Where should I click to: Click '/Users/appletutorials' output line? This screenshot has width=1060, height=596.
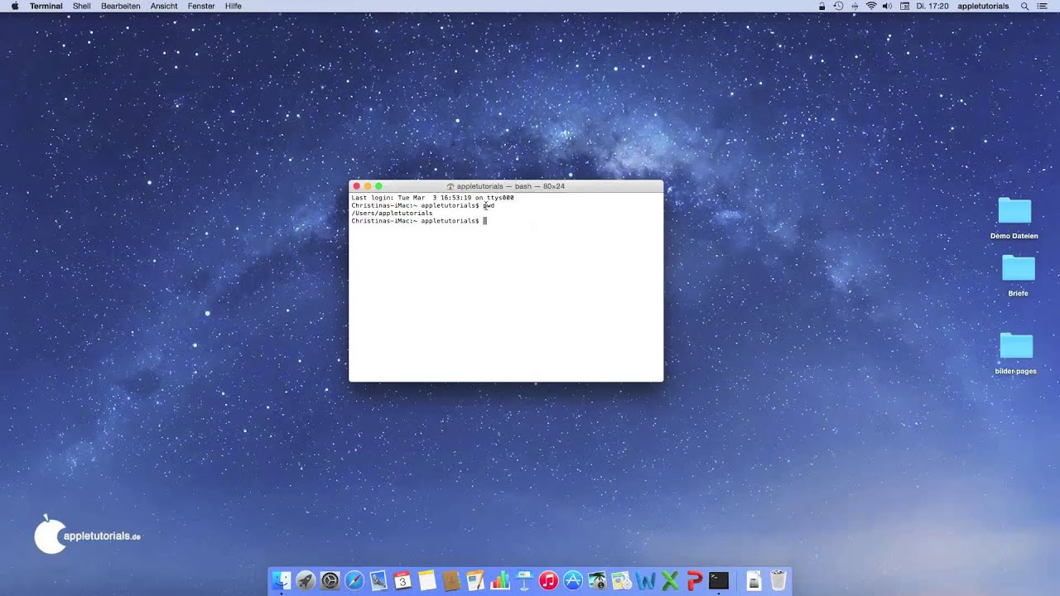[392, 214]
